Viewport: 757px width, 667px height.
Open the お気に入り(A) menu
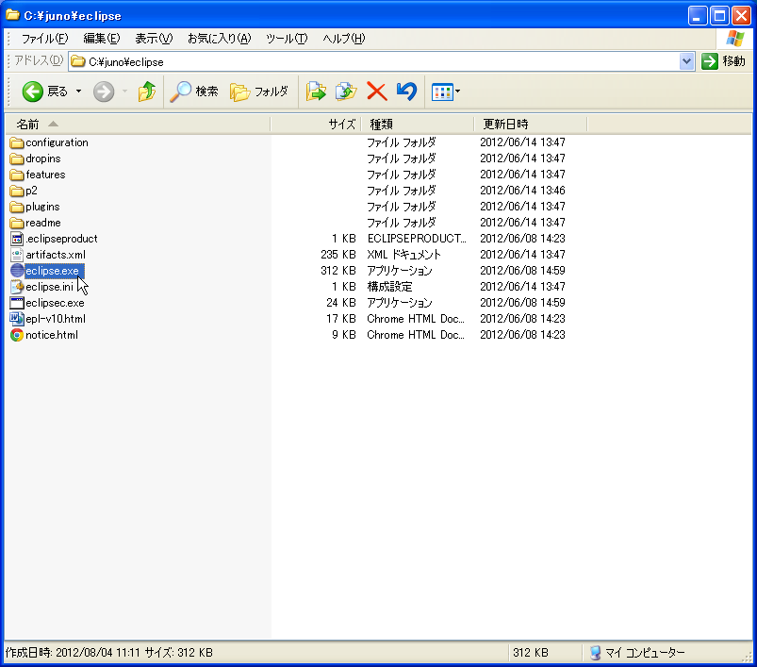point(220,39)
